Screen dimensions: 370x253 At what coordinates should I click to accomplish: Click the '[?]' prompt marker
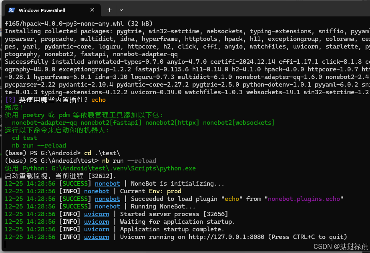point(10,100)
